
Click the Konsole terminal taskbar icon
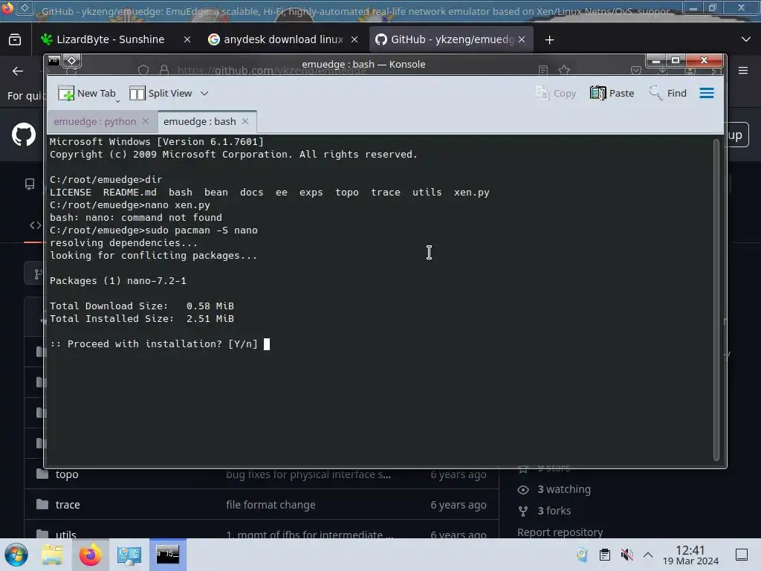[168, 555]
